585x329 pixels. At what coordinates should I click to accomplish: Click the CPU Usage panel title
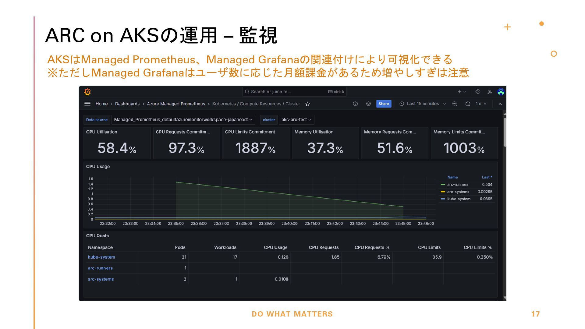(98, 167)
